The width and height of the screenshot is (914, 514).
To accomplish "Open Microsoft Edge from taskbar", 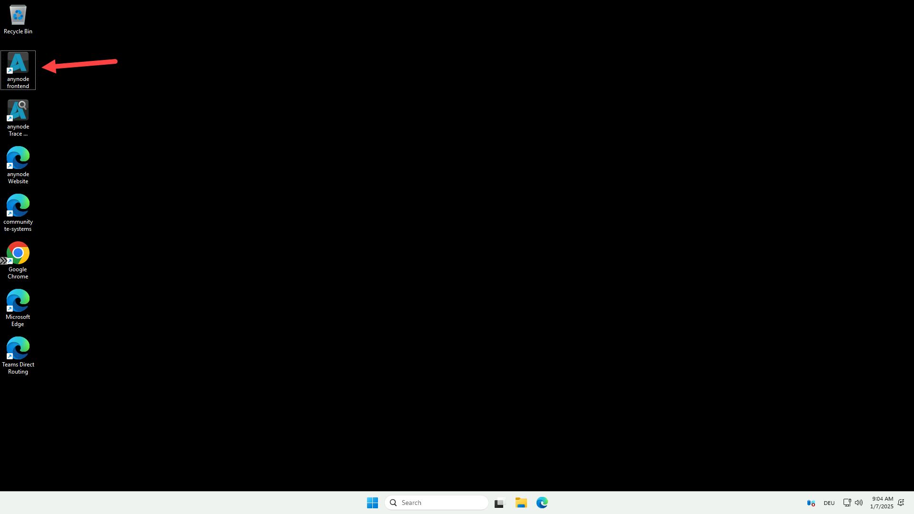I will point(542,502).
